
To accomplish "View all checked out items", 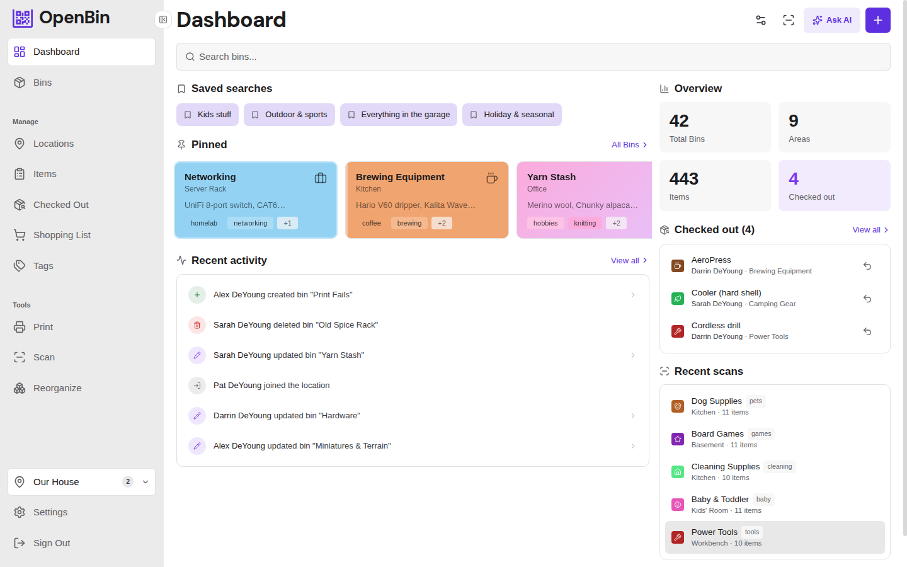I will [870, 230].
